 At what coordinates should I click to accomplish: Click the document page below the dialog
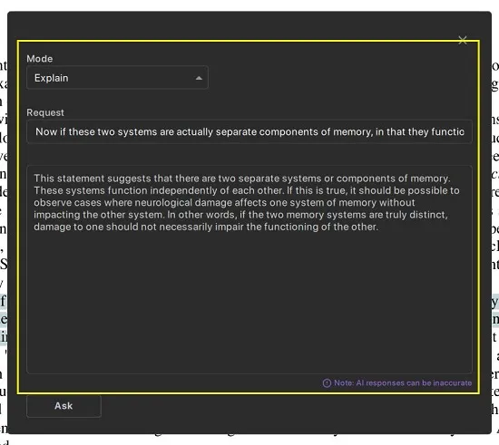pos(249,440)
